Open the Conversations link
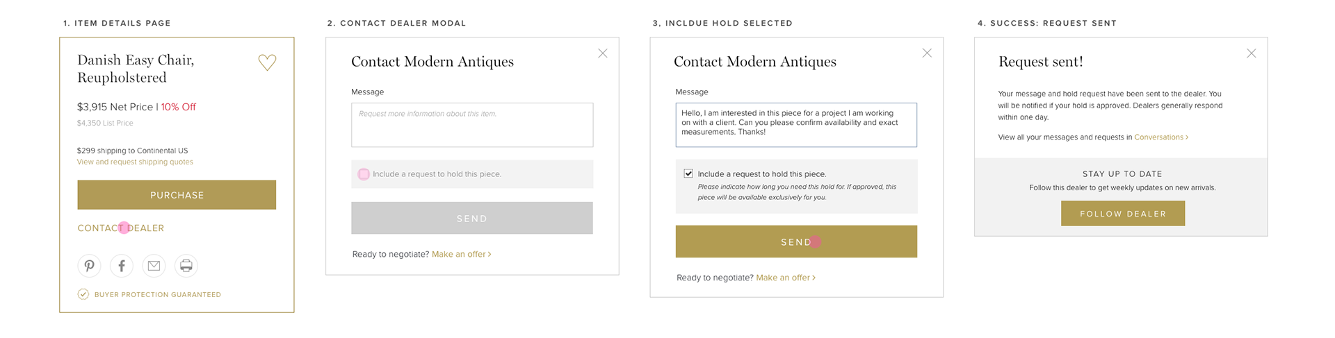 1161,137
